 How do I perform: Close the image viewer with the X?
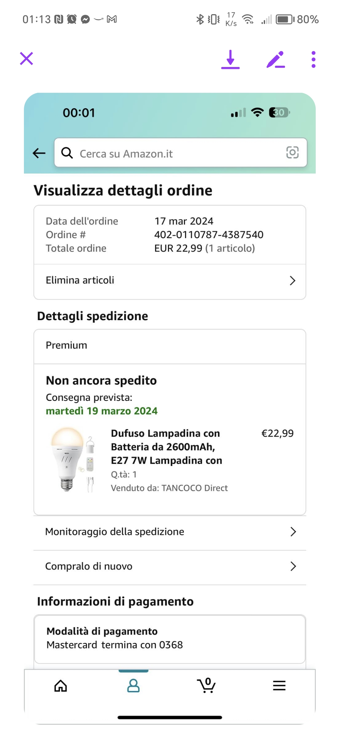(26, 59)
